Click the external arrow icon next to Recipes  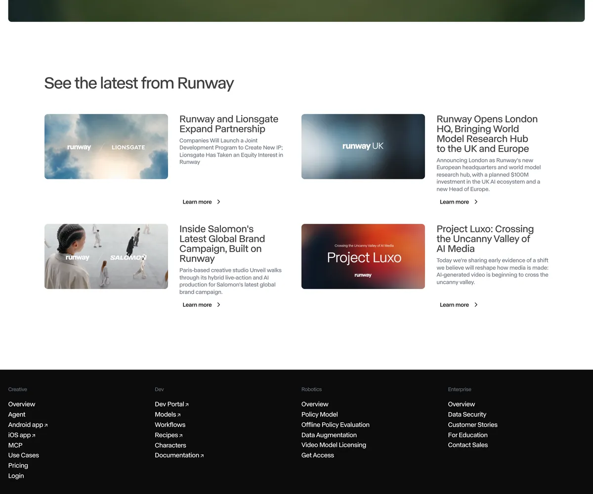click(181, 436)
